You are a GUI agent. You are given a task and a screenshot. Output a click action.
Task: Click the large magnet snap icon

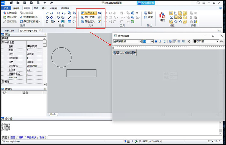coord(162,15)
